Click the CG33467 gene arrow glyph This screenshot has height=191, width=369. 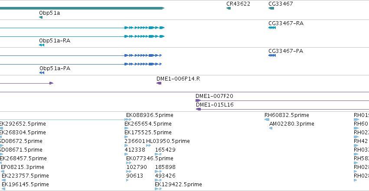click(x=271, y=8)
